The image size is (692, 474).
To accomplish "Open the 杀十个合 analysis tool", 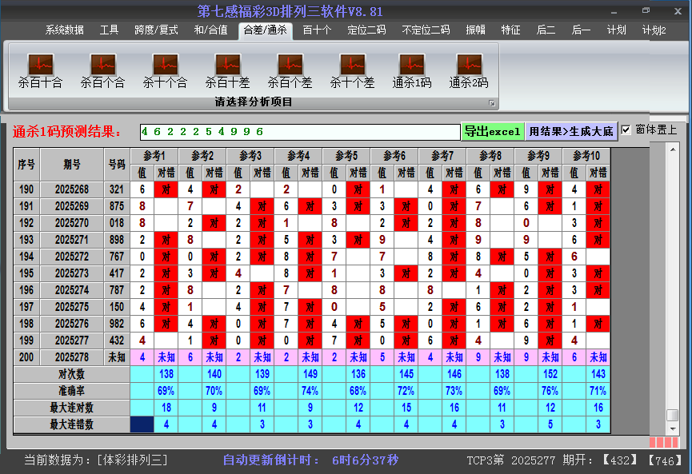I will click(165, 68).
